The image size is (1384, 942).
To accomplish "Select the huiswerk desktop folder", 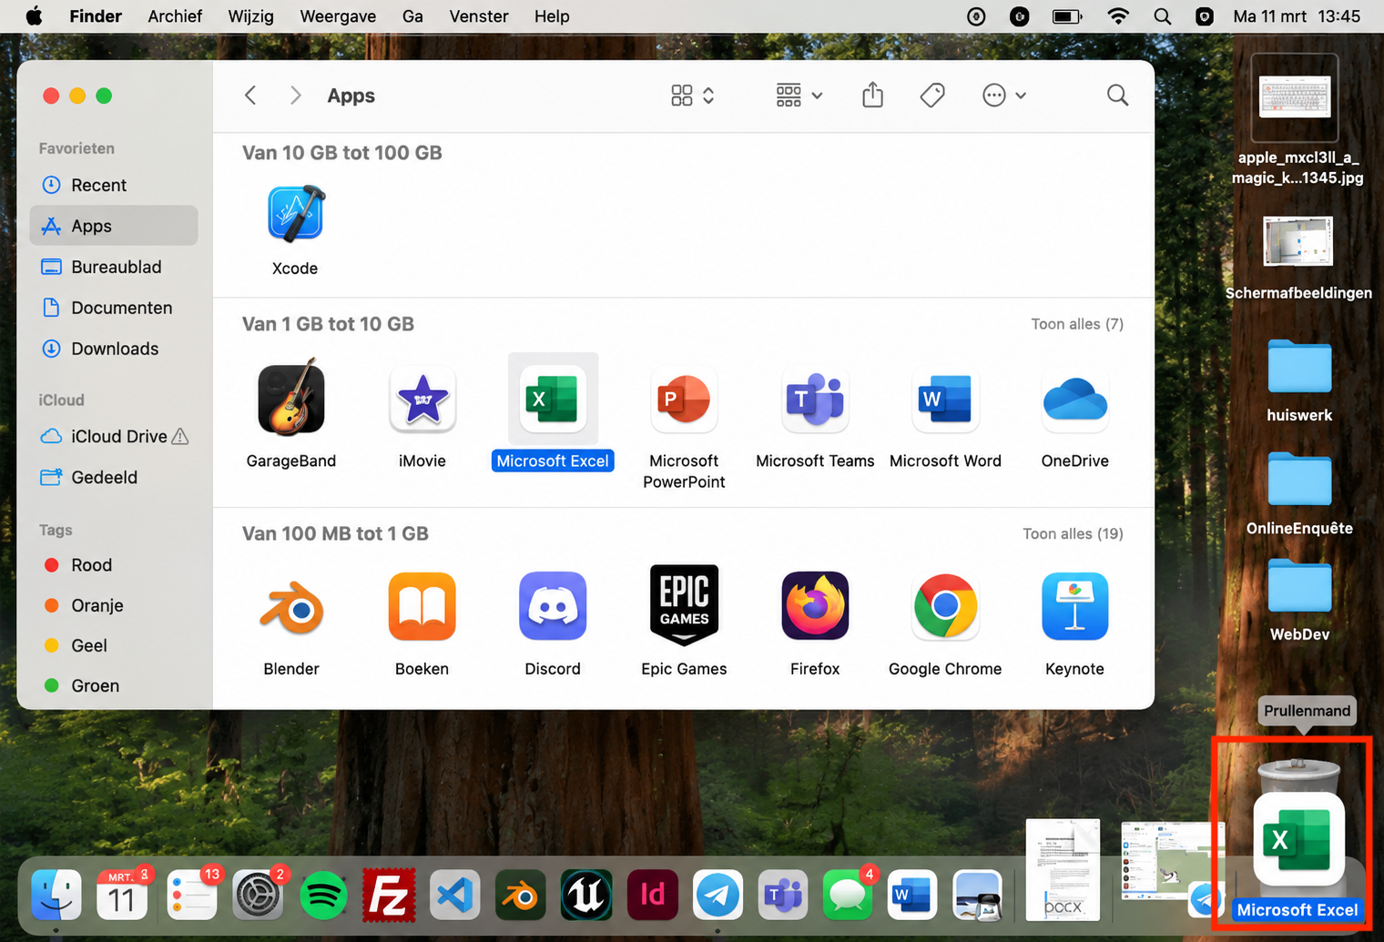I will [1299, 367].
